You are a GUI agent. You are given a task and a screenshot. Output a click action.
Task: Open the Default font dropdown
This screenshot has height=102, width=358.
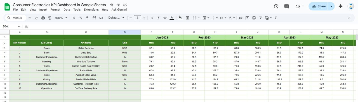click(x=116, y=18)
